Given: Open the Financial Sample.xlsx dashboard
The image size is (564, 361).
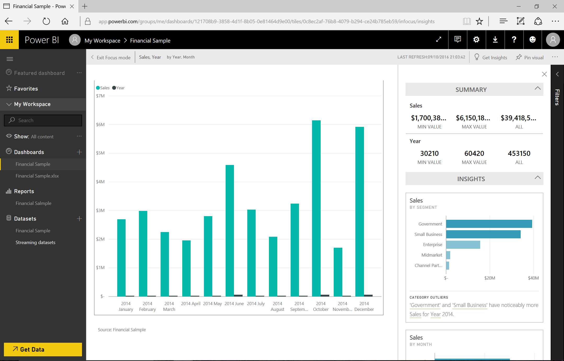Looking at the screenshot, I should [x=37, y=176].
